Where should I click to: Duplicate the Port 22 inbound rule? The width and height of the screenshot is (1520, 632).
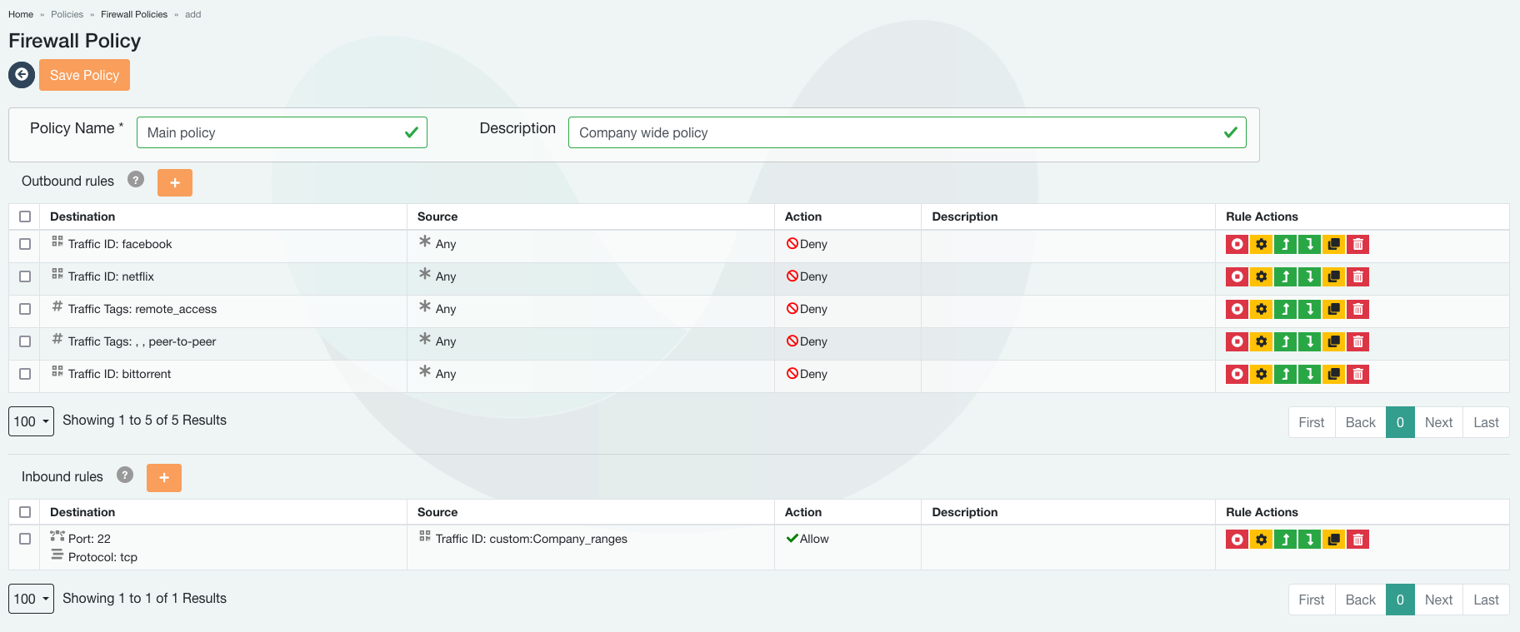(x=1334, y=540)
